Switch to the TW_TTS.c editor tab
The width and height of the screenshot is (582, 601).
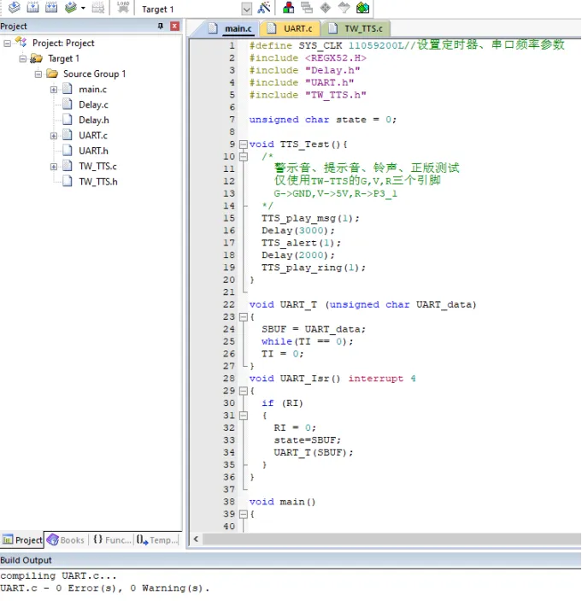click(366, 29)
